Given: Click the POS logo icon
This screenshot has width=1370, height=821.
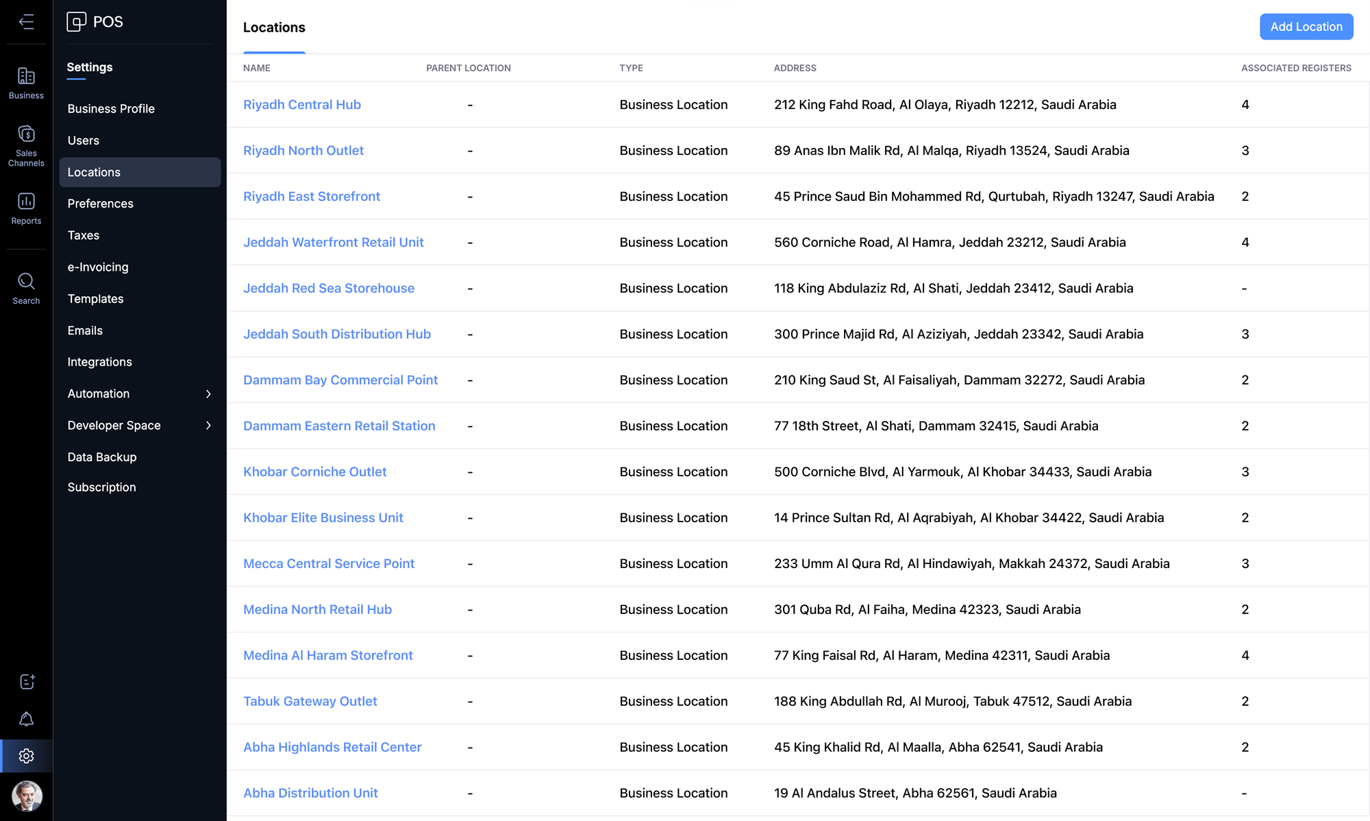Looking at the screenshot, I should click(76, 22).
